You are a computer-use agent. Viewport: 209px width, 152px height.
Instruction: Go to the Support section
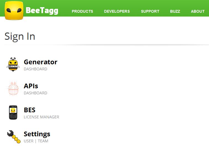pyautogui.click(x=150, y=11)
